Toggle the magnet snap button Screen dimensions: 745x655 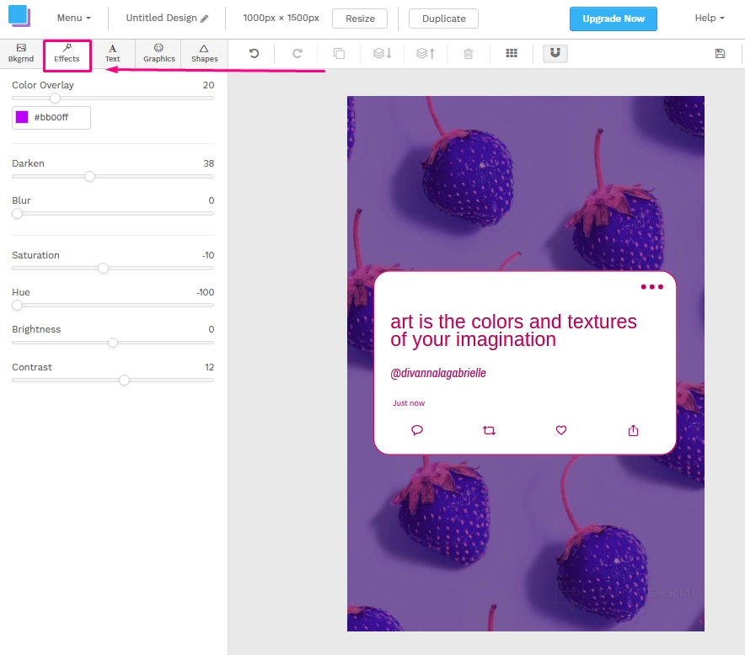pos(555,54)
